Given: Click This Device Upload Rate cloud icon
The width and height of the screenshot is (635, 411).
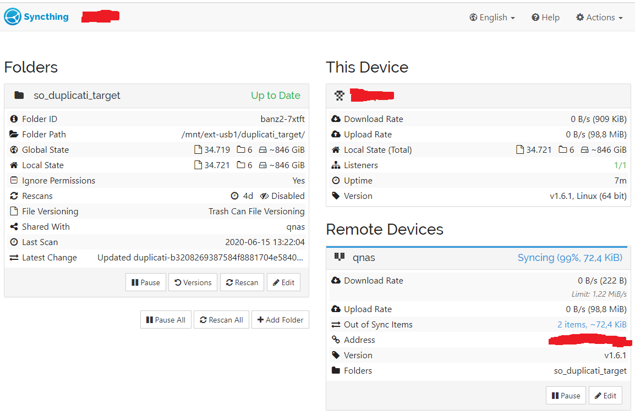Looking at the screenshot, I should tap(336, 134).
